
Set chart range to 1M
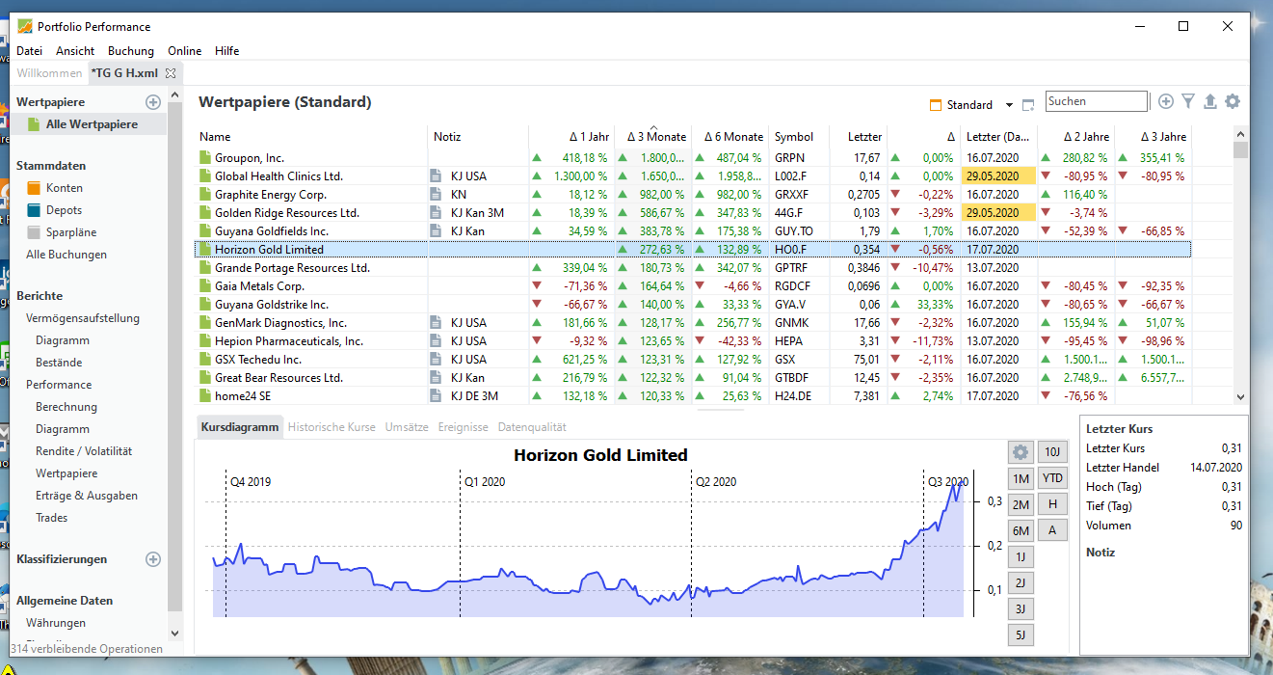tap(1021, 478)
